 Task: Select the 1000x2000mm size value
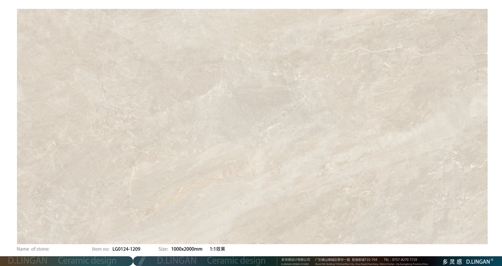[187, 249]
